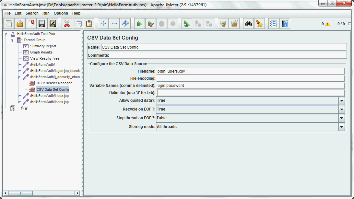Open the Help book icon
Viewport: 354px width, 199px height.
point(285,24)
